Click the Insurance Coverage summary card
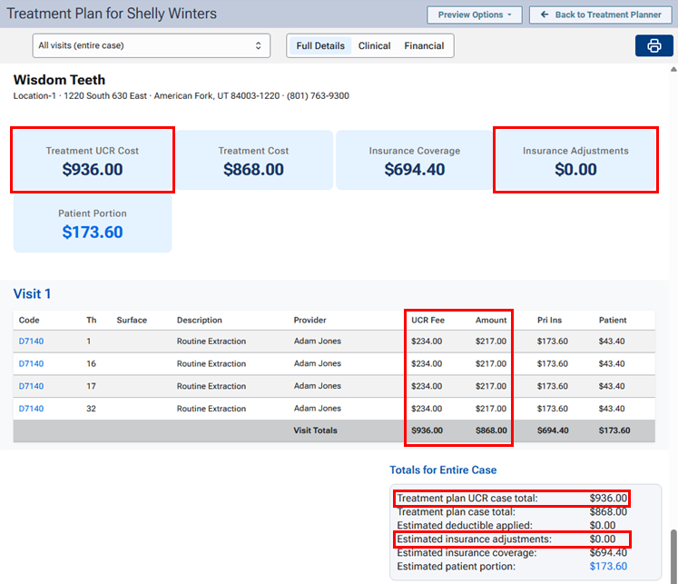678x584 pixels. coord(414,160)
